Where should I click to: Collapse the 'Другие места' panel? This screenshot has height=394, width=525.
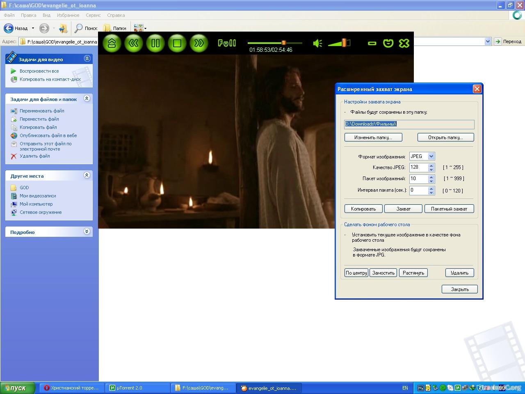[x=87, y=175]
